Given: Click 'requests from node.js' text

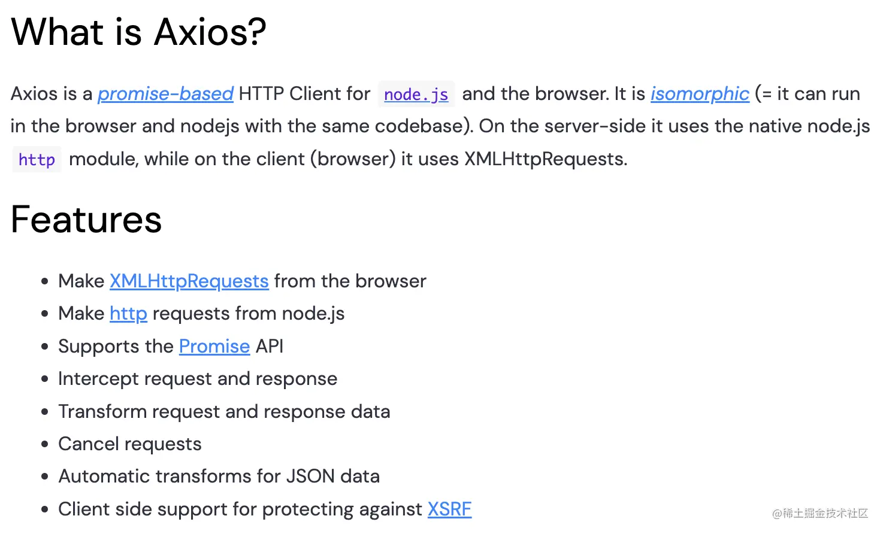Looking at the screenshot, I should 249,314.
